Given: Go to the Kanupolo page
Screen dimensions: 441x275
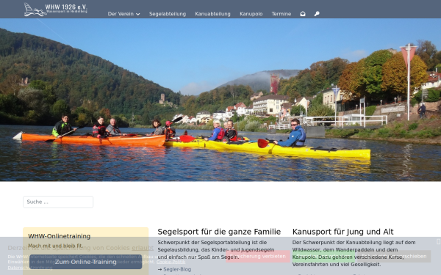Looking at the screenshot, I should [x=251, y=14].
